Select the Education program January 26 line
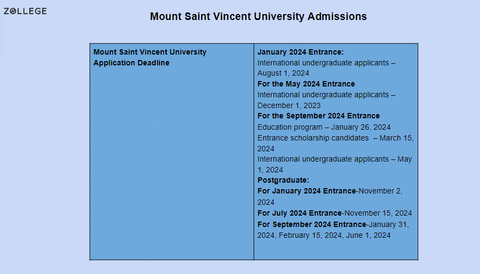 point(324,127)
